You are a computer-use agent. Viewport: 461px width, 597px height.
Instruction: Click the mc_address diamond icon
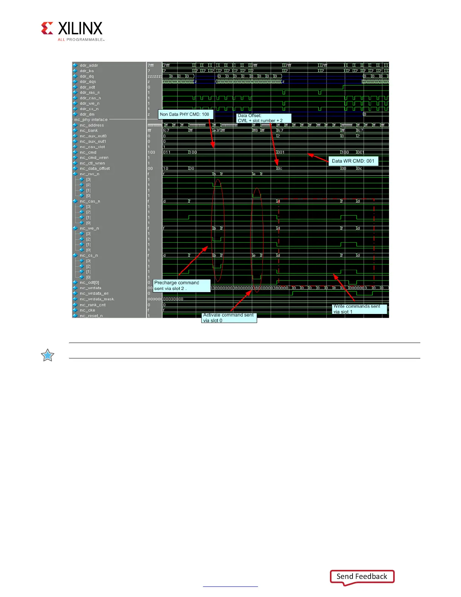[x=75, y=125]
